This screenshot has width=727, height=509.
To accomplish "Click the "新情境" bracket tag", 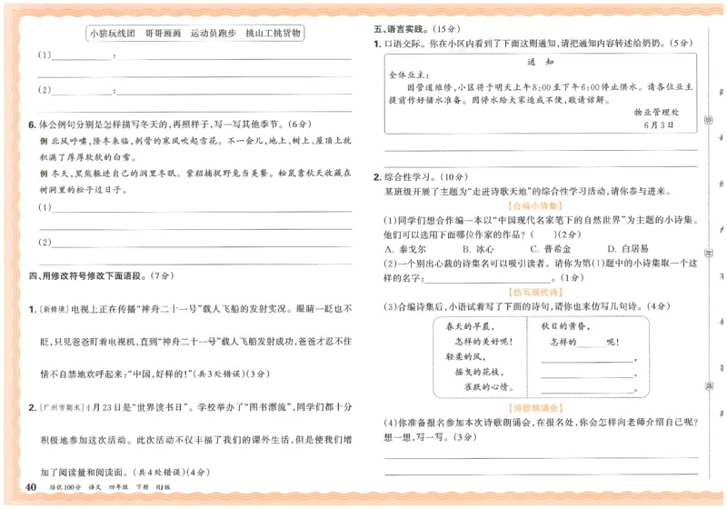I will pyautogui.click(x=55, y=309).
